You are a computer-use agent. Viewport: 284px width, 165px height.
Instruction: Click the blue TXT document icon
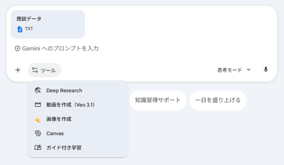coord(20,29)
